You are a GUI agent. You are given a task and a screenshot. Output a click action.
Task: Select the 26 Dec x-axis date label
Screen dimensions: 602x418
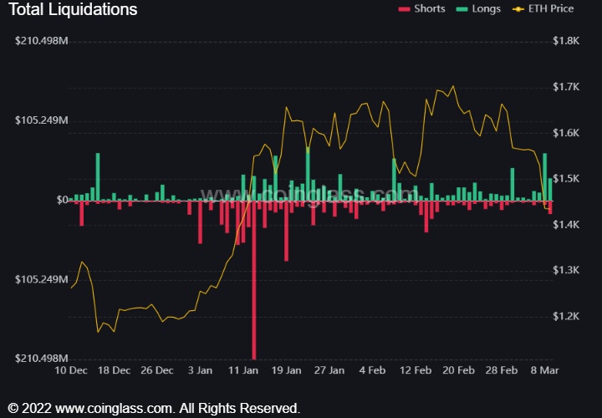(x=157, y=370)
